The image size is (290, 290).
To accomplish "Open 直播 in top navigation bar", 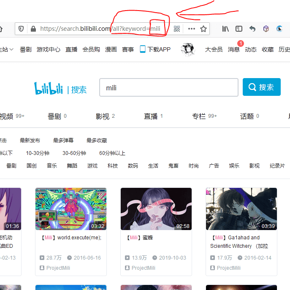I will [71, 49].
